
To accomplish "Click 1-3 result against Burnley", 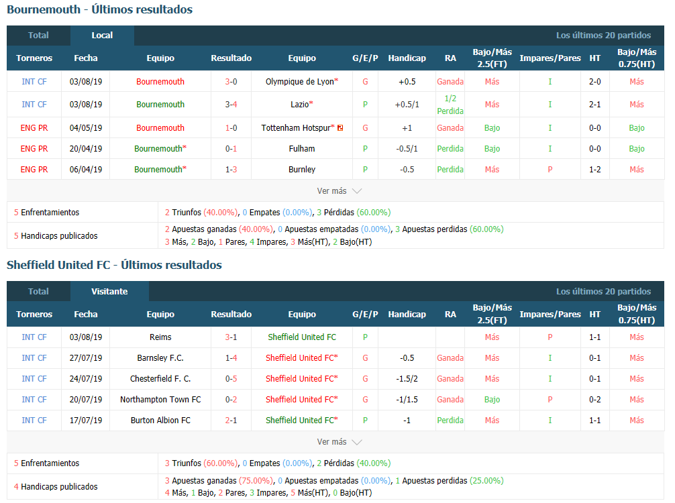I will [231, 170].
